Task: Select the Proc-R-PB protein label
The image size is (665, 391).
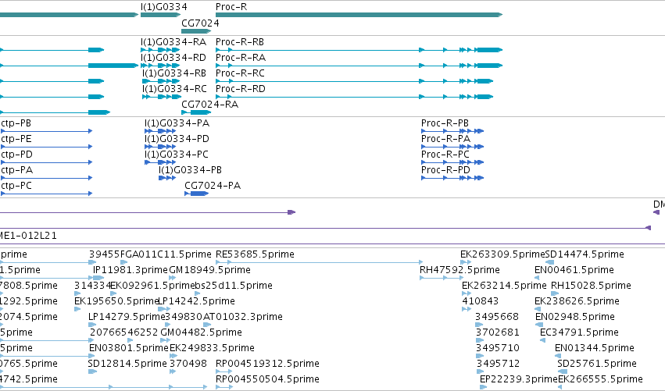Action: pos(445,123)
